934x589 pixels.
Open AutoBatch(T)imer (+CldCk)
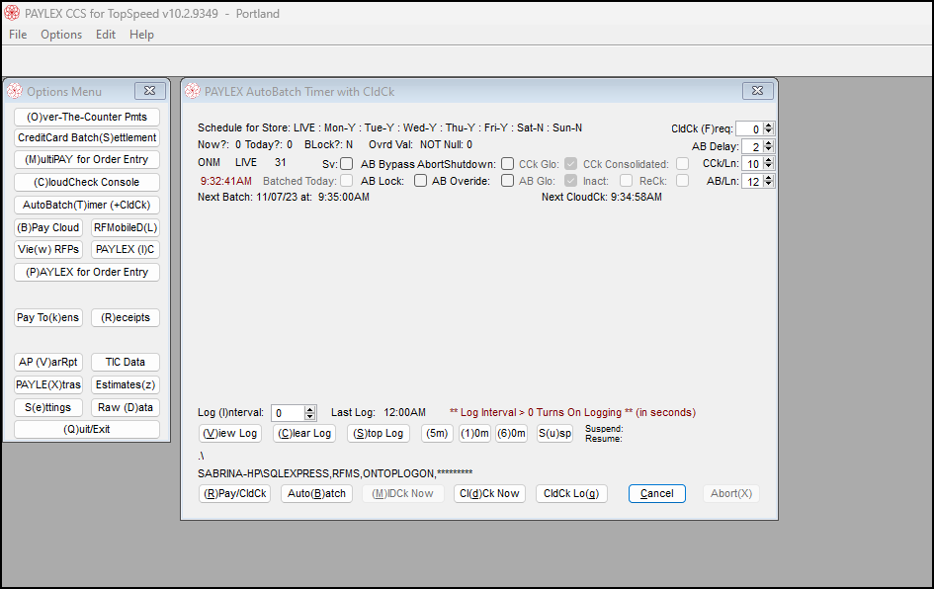(87, 205)
